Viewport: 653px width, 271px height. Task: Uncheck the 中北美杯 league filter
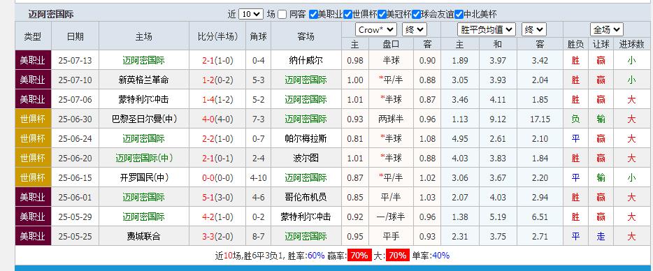coord(459,15)
